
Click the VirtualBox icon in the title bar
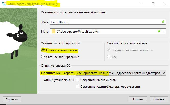pos(3,4)
